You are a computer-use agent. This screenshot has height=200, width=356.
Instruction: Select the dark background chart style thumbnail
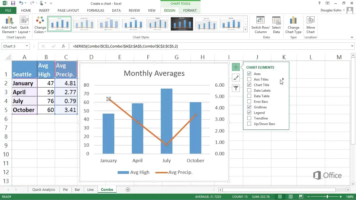click(182, 24)
